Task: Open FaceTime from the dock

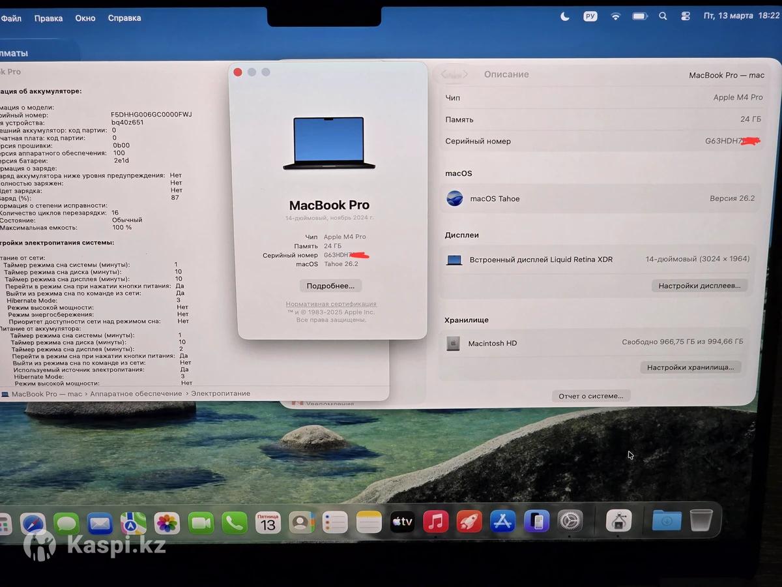Action: pos(201,523)
